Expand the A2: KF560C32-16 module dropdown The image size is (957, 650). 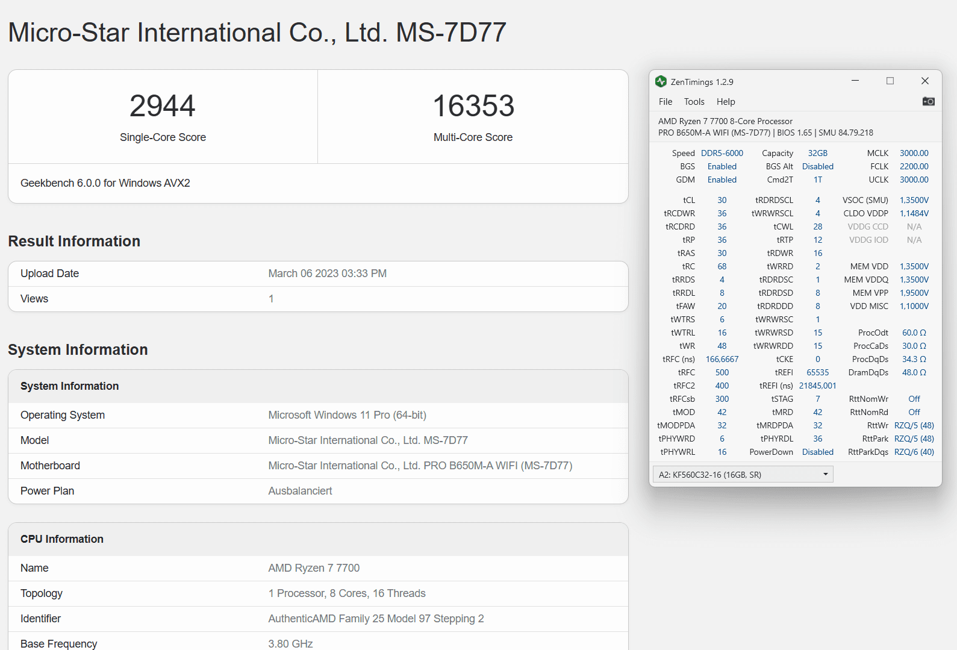pos(743,475)
